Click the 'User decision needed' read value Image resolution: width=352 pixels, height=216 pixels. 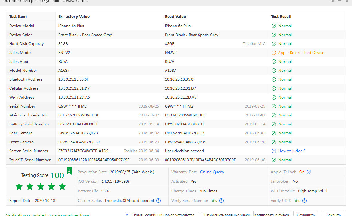coord(184,151)
